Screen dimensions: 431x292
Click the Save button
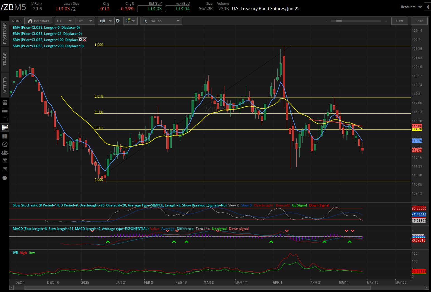pyautogui.click(x=399, y=21)
